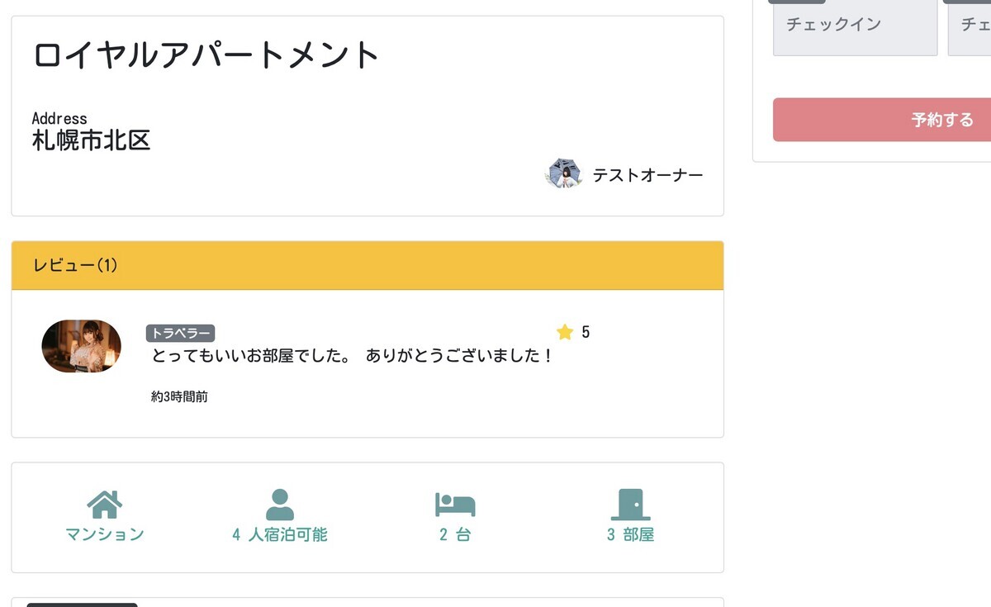The image size is (991, 607).
Task: Click the テストオーナー avatar icon
Action: (563, 174)
